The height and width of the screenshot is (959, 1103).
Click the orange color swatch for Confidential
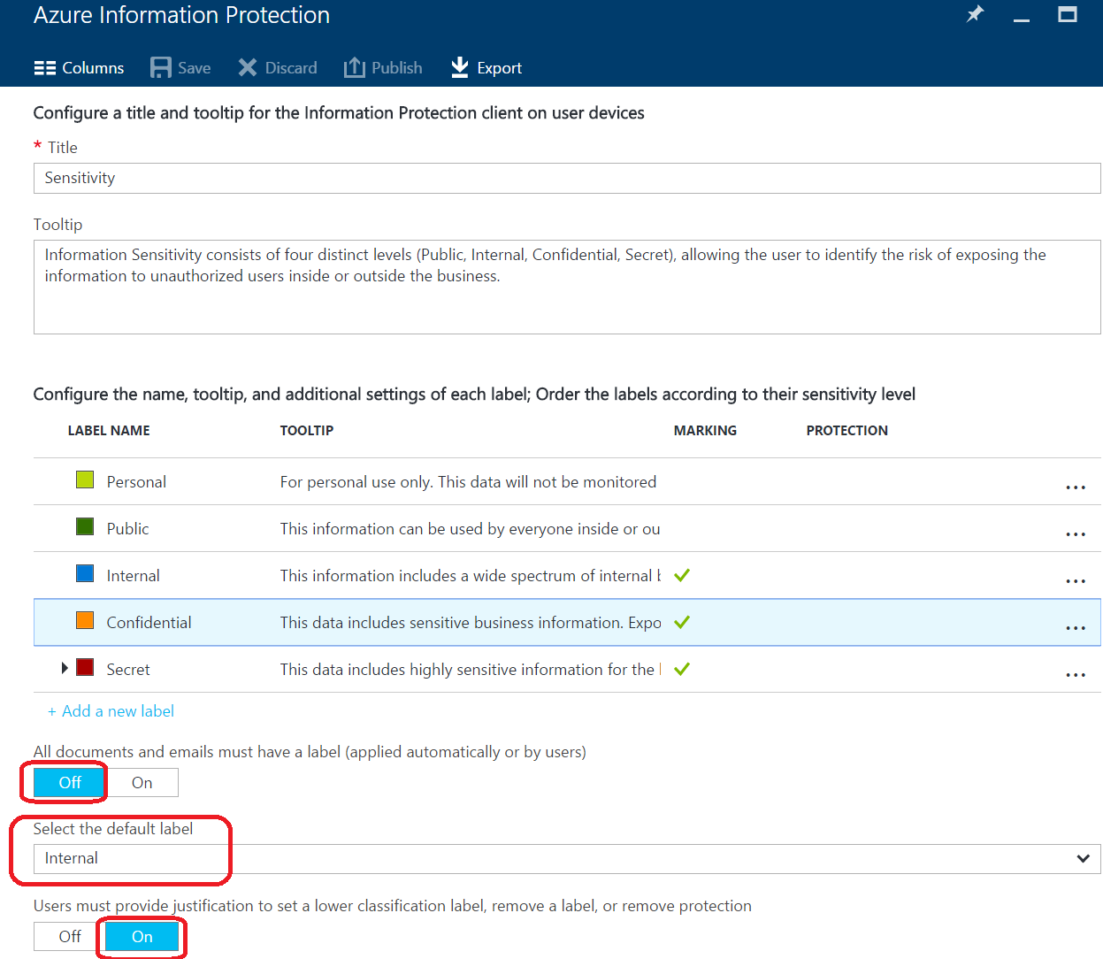[x=86, y=622]
